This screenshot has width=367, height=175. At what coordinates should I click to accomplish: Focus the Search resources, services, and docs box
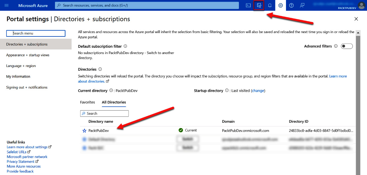(x=147, y=5)
